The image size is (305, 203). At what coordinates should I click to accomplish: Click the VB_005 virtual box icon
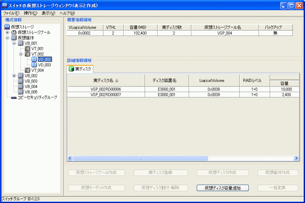(21, 92)
